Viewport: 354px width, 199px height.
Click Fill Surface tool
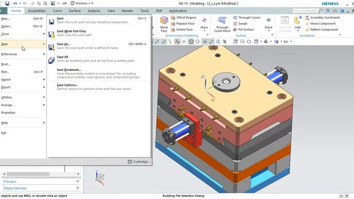(243, 29)
